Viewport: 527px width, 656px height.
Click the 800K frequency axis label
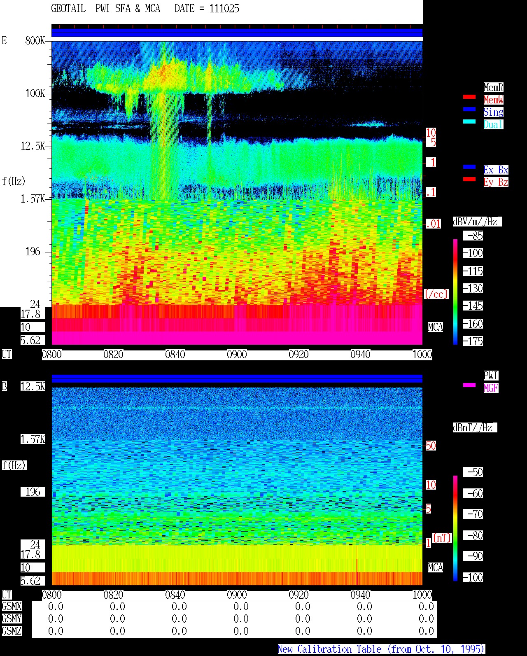point(35,41)
